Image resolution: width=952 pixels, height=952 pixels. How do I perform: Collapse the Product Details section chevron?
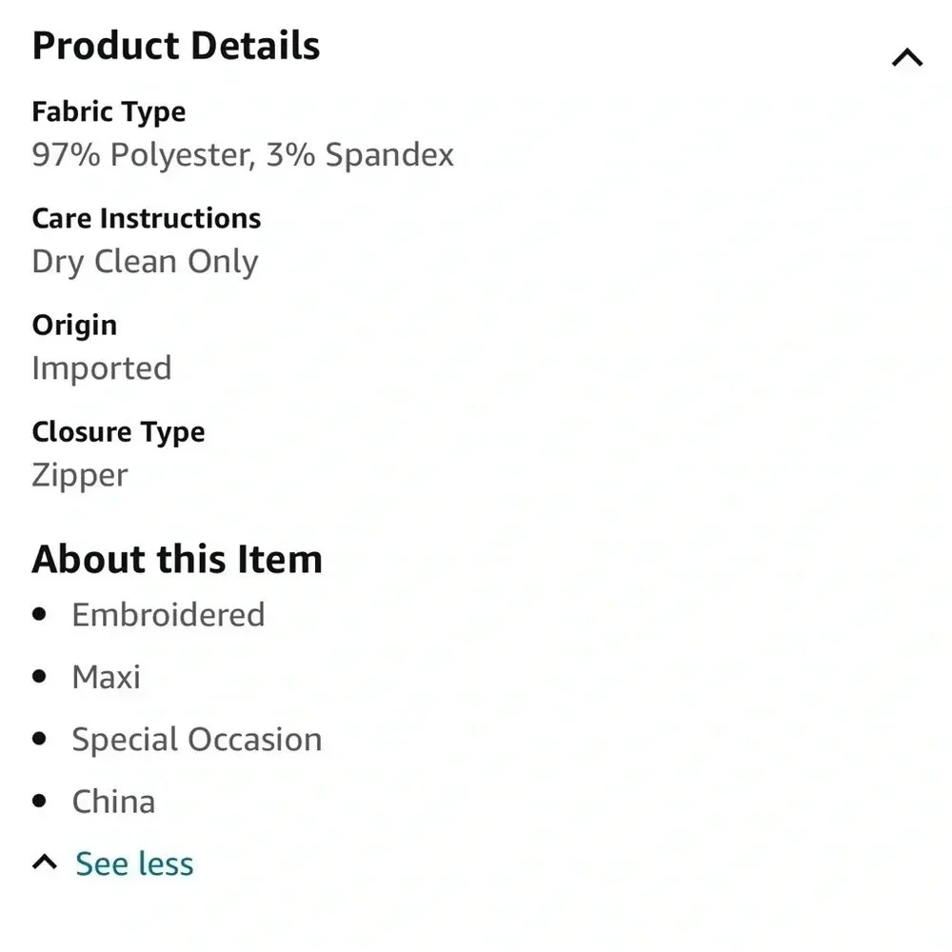click(x=906, y=58)
